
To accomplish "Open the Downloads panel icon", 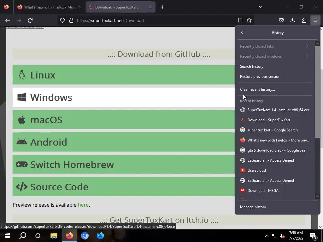I will [292, 20].
